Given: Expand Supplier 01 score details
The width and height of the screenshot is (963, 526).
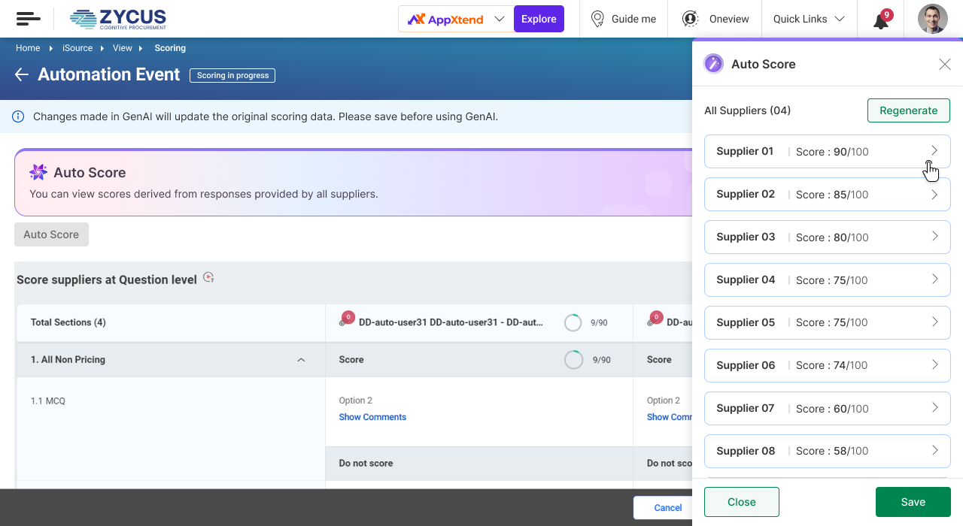Looking at the screenshot, I should click(934, 151).
